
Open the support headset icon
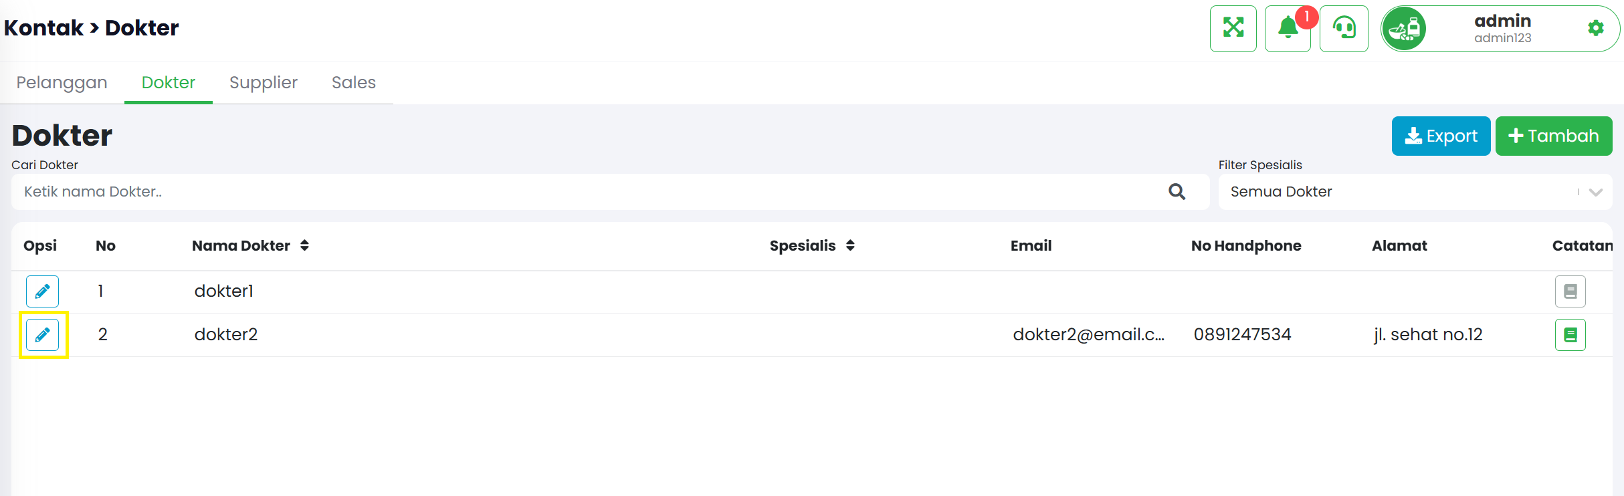point(1343,29)
